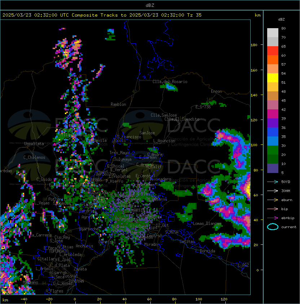The image size is (300, 304).
Task: Select the light blue 30-35 dBZ swatch
Action: (x=273, y=141)
